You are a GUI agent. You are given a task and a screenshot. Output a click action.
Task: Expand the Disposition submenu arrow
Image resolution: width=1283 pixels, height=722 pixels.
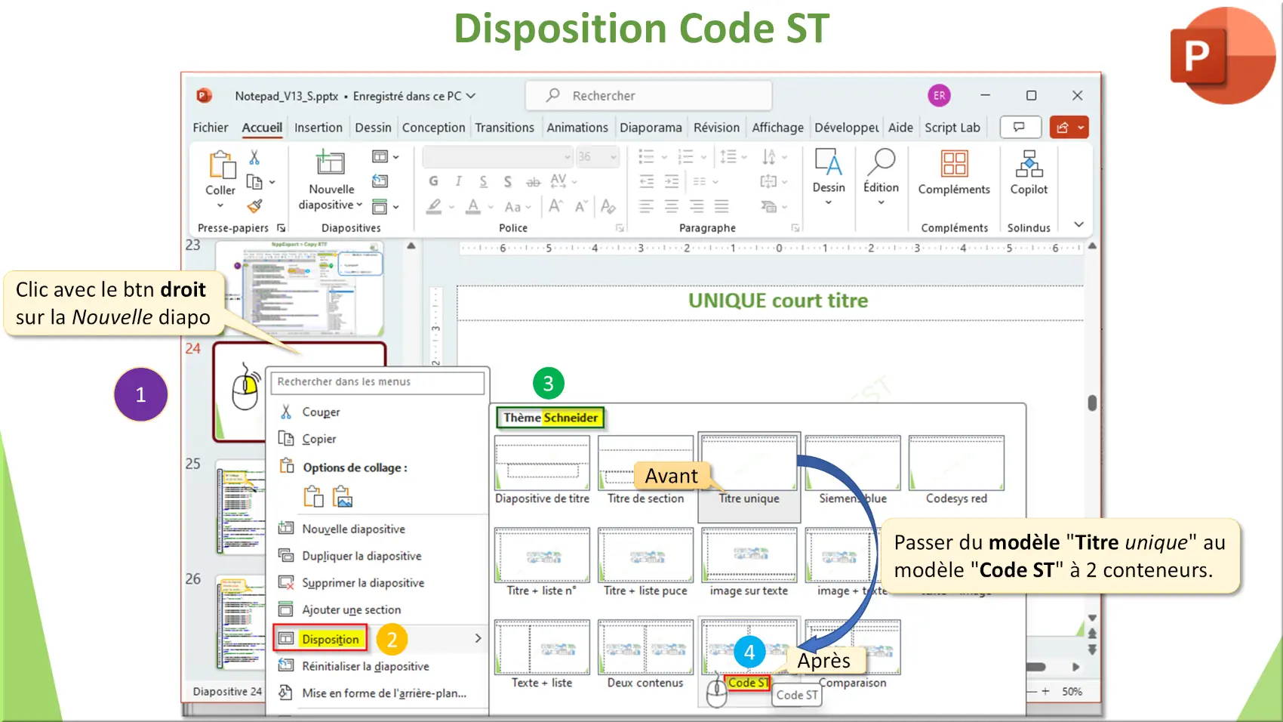[x=478, y=638]
